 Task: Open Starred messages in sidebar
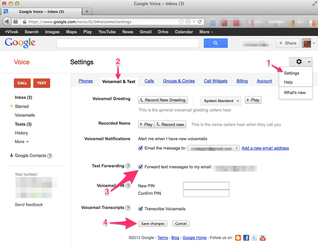coord(22,106)
